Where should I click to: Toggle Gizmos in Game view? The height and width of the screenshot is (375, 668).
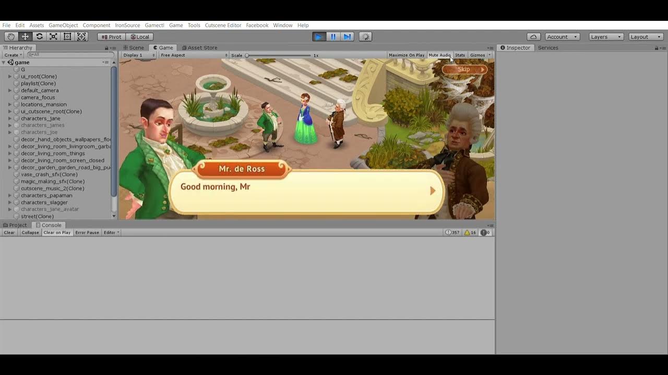tap(477, 55)
